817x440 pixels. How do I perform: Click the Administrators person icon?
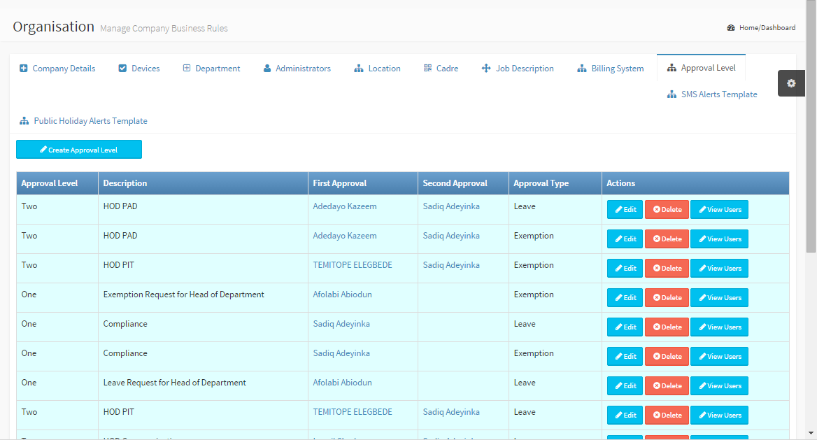coord(267,69)
